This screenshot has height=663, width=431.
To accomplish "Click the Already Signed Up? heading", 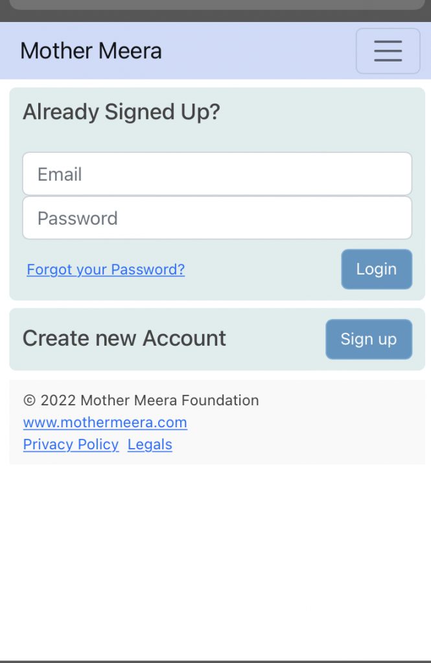I will tap(121, 112).
